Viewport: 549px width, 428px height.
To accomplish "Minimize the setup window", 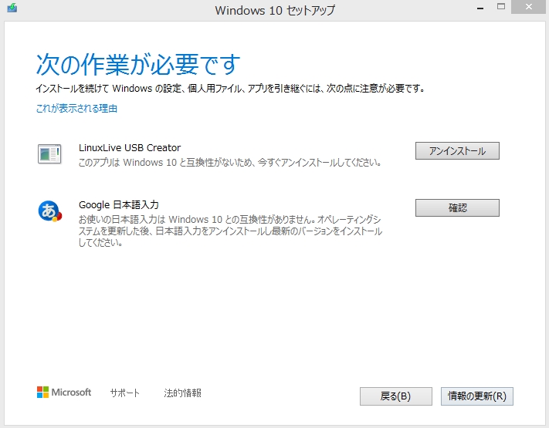I will coord(480,8).
